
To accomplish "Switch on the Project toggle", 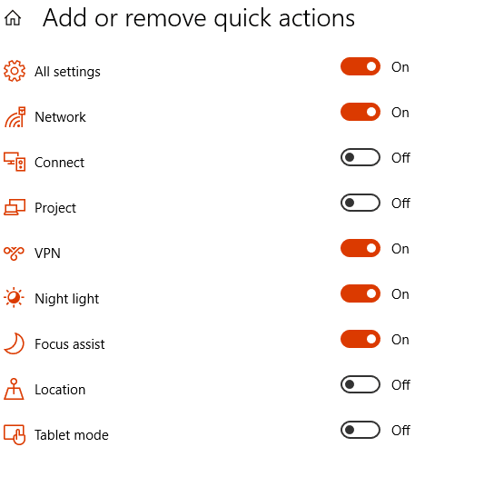I will (x=361, y=203).
